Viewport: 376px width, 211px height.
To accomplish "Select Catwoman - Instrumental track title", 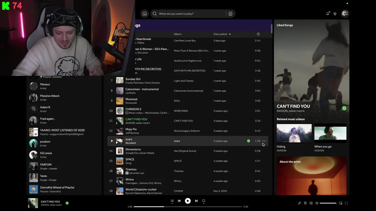I will click(x=142, y=89).
